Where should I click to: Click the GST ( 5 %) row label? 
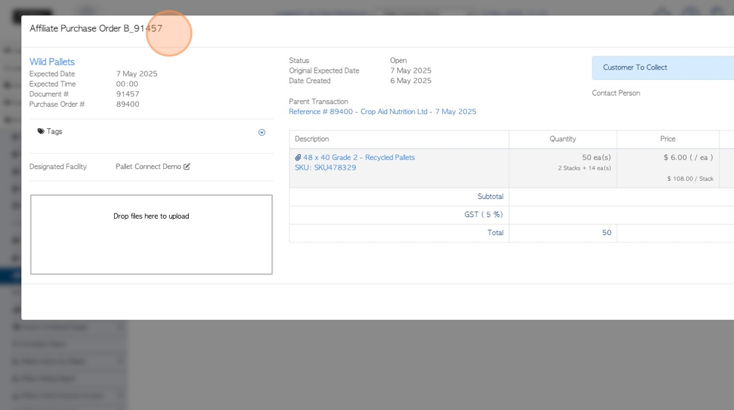[484, 214]
